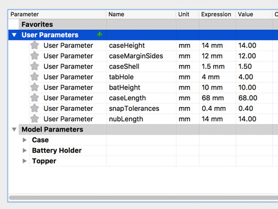Screen dimensions: 278x209
Task: Click the Name column header
Action: (x=116, y=14)
